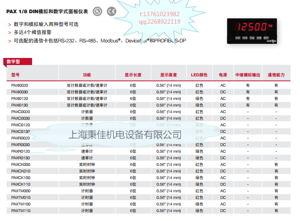Select model PAXC0020 in the table
Image resolution: width=300 pixels, height=221 pixels.
(x=20, y=112)
